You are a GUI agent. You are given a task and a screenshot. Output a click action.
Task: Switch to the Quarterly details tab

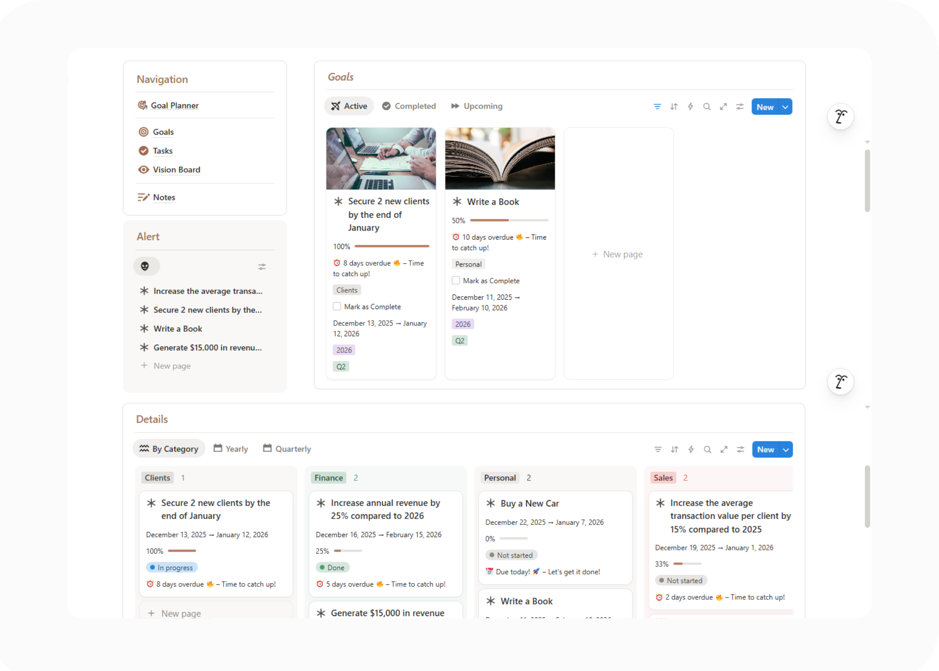pos(287,449)
